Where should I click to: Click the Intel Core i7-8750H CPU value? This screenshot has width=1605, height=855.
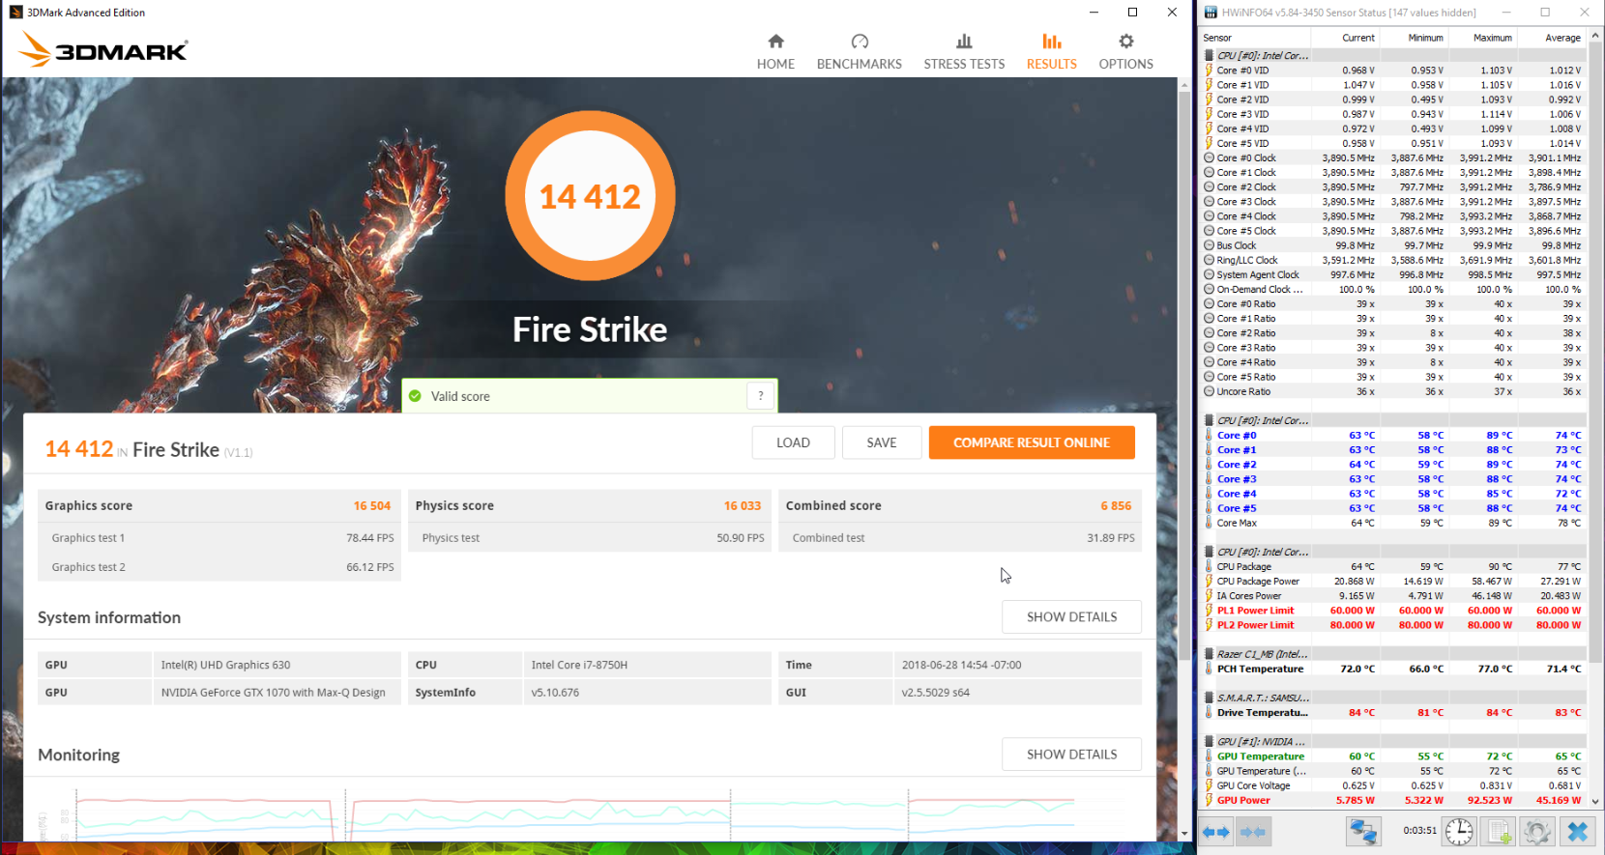coord(579,665)
